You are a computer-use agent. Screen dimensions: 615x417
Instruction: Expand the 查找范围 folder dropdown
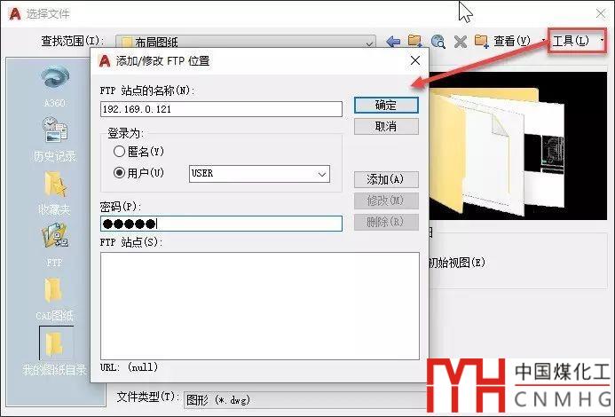368,43
